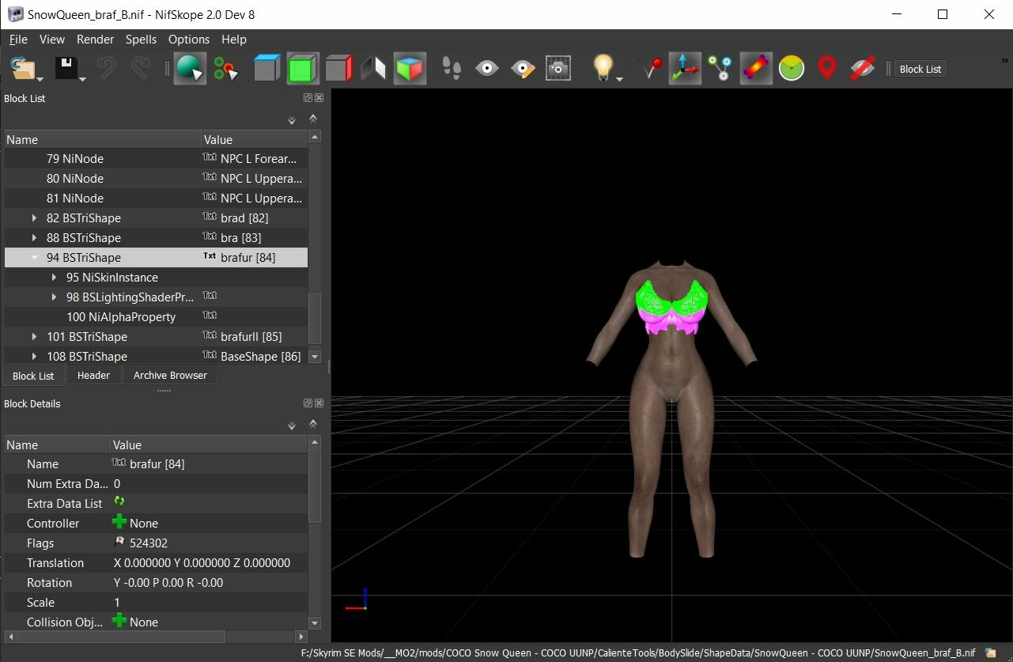This screenshot has height=662, width=1013.
Task: Click the Load file toolbar icon
Action: pos(25,68)
